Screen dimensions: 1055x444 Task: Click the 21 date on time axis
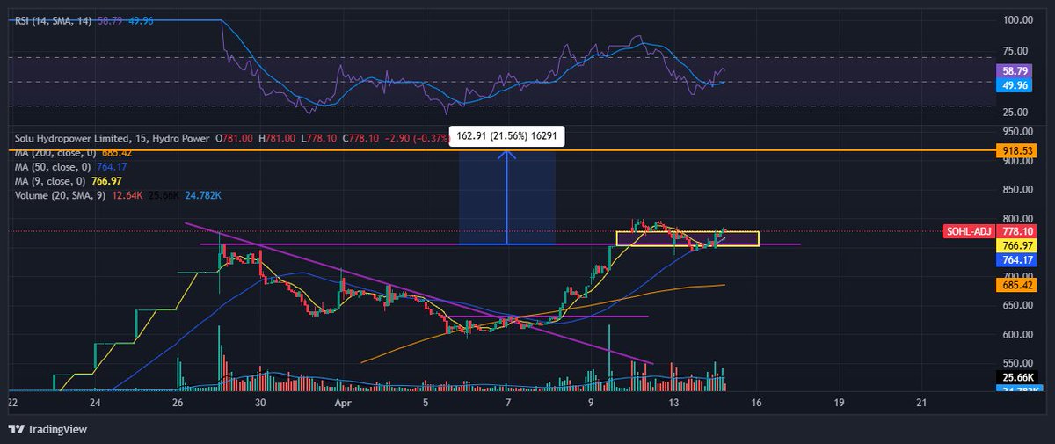[920, 402]
